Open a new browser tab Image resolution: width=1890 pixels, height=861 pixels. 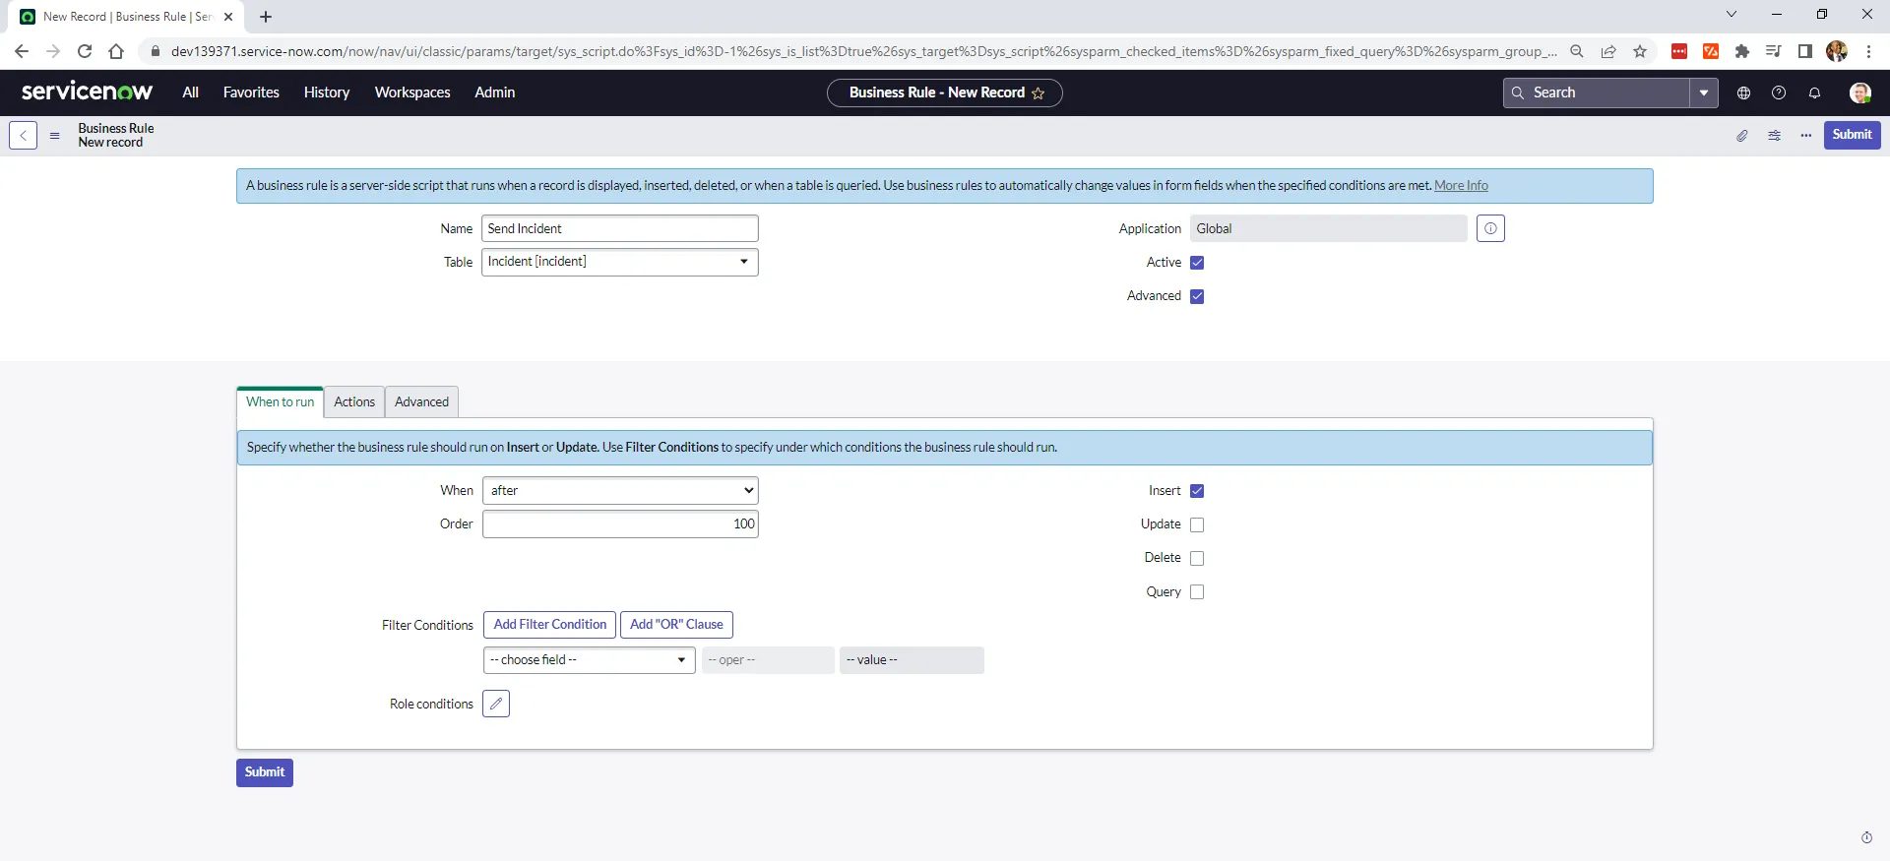pos(266,17)
